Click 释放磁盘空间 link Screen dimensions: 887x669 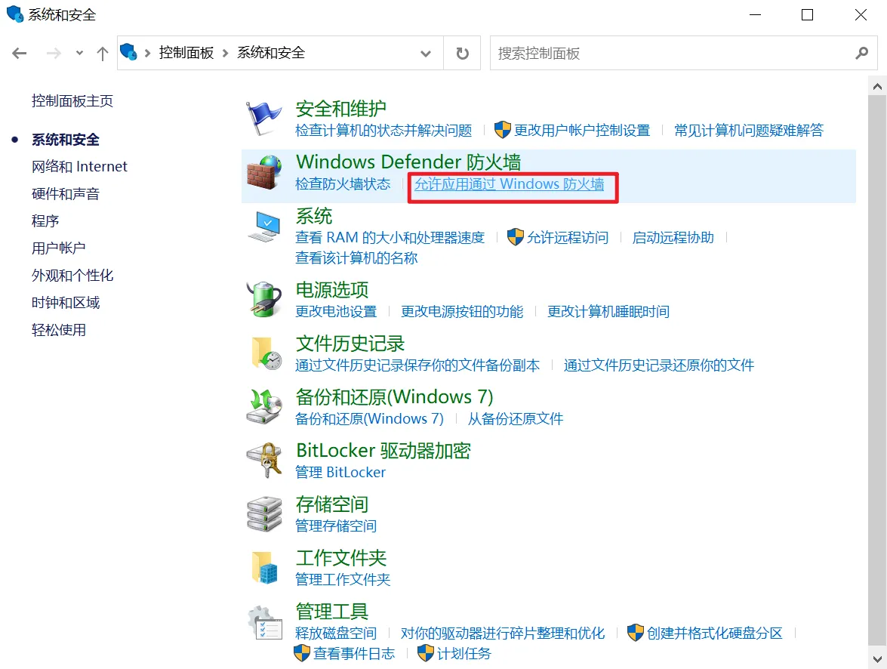point(336,634)
